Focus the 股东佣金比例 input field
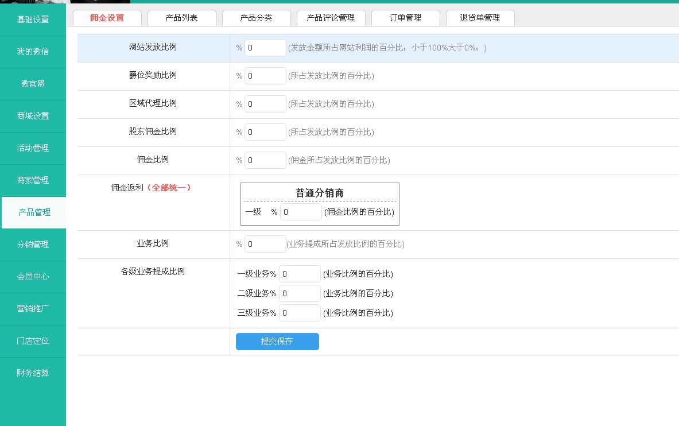The image size is (679, 426). click(x=265, y=132)
